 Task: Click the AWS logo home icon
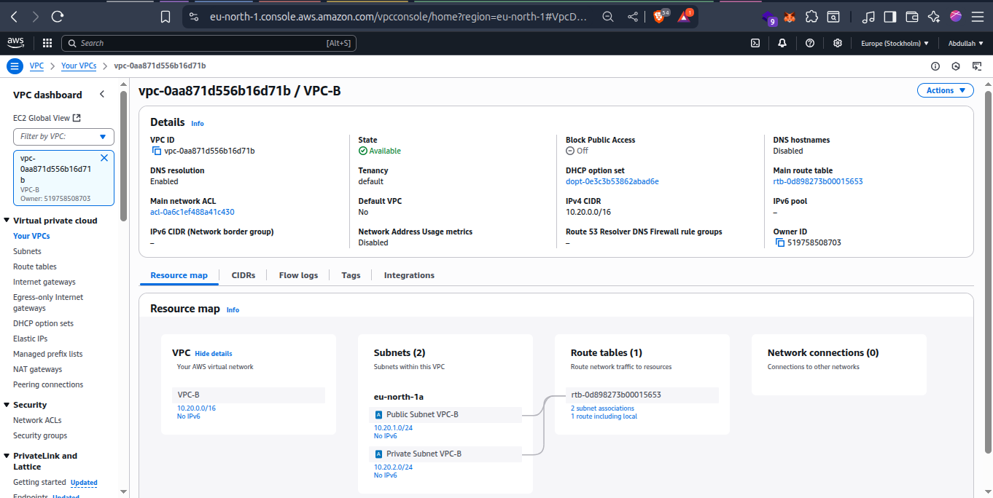(15, 43)
